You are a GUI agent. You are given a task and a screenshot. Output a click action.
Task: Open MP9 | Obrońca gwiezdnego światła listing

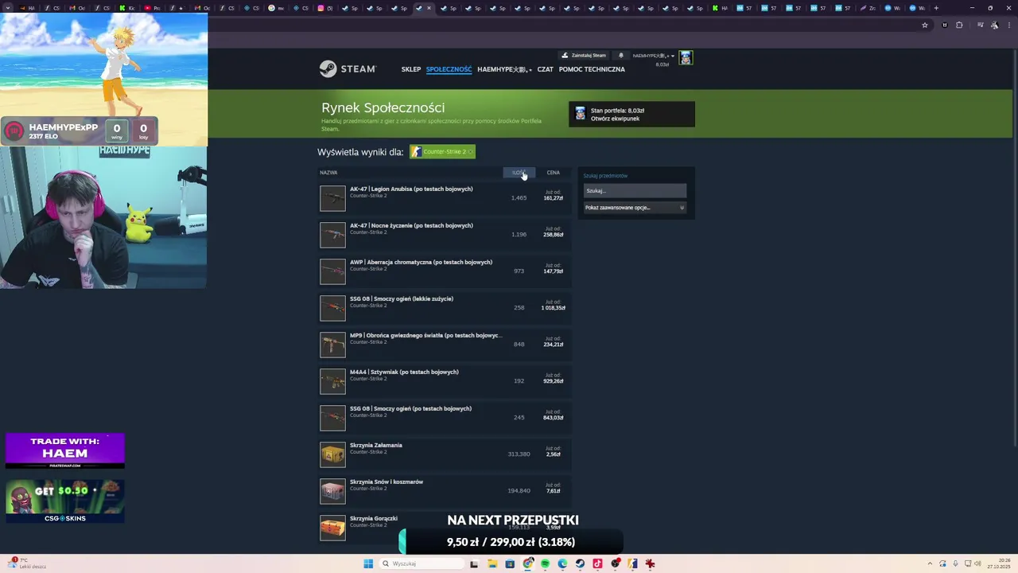coord(445,345)
